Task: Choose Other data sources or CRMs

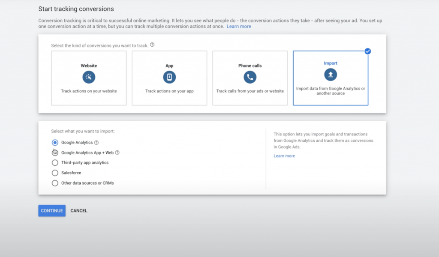Action: (x=55, y=183)
